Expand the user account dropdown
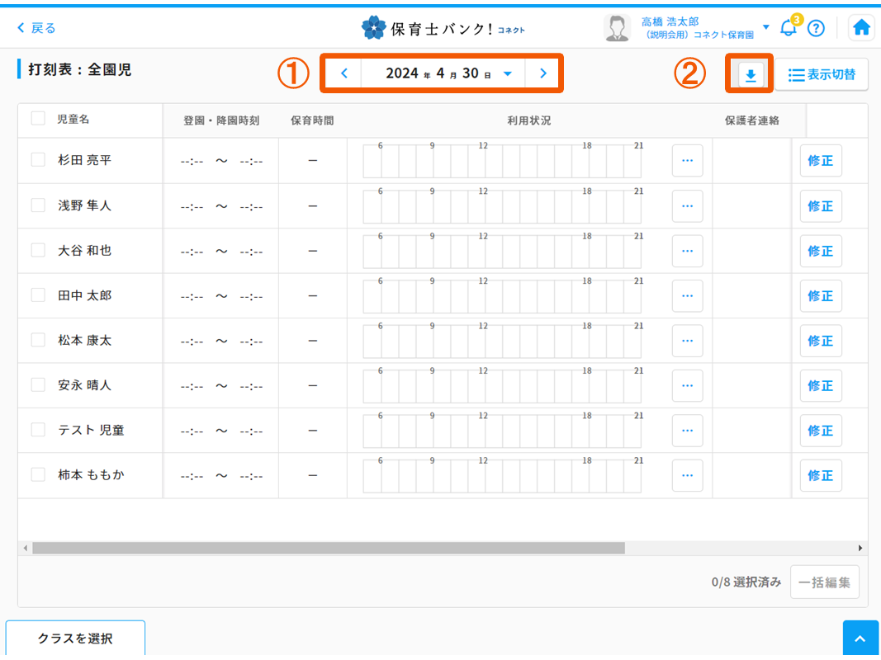Screen dimensions: 881x660 click(765, 27)
